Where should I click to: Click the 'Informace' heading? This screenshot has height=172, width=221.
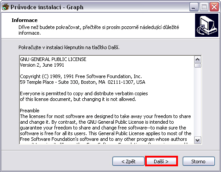(25, 20)
